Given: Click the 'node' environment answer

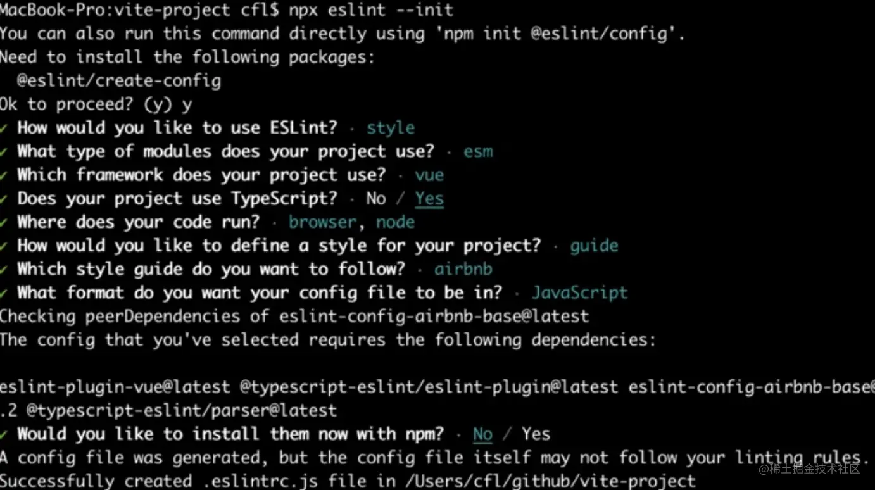Looking at the screenshot, I should [395, 222].
